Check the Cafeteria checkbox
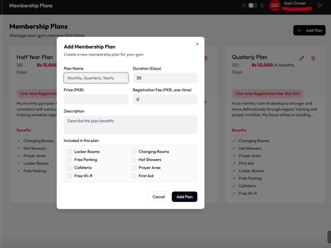 [70, 168]
